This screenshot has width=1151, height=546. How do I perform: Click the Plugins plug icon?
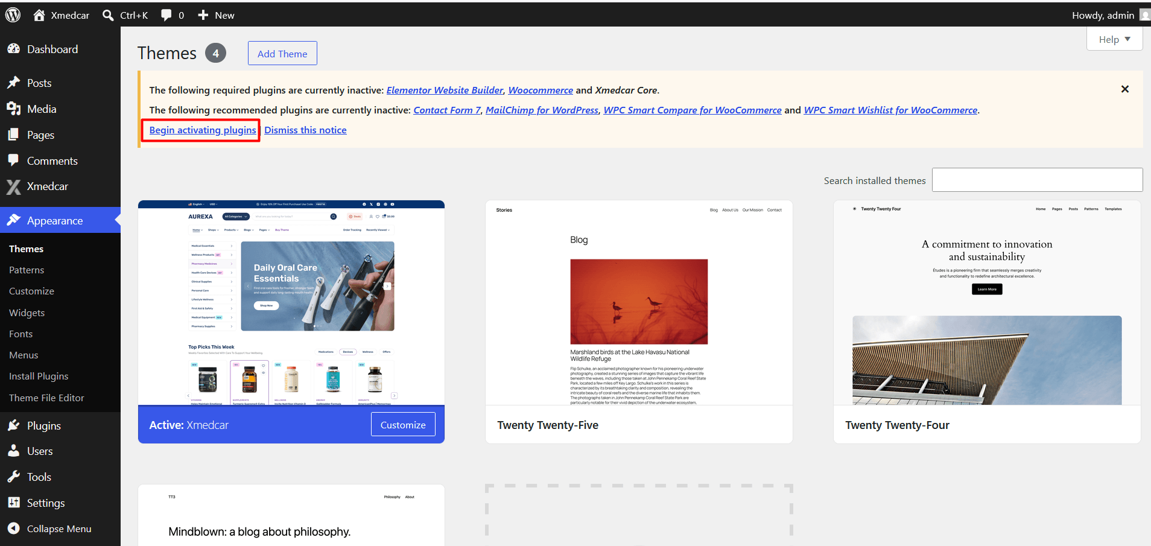point(14,425)
